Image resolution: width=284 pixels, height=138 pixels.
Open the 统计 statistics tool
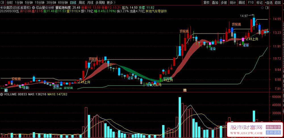233,3
